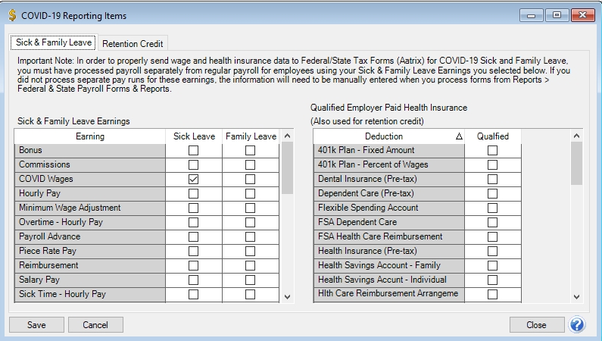602x341 pixels.
Task: Enable Family Leave for Commissions
Action: tap(251, 164)
